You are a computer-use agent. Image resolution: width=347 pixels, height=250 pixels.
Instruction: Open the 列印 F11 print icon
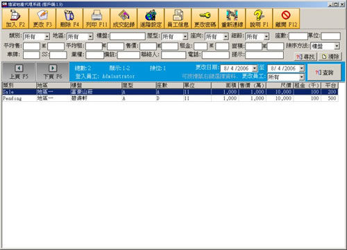tap(96, 19)
